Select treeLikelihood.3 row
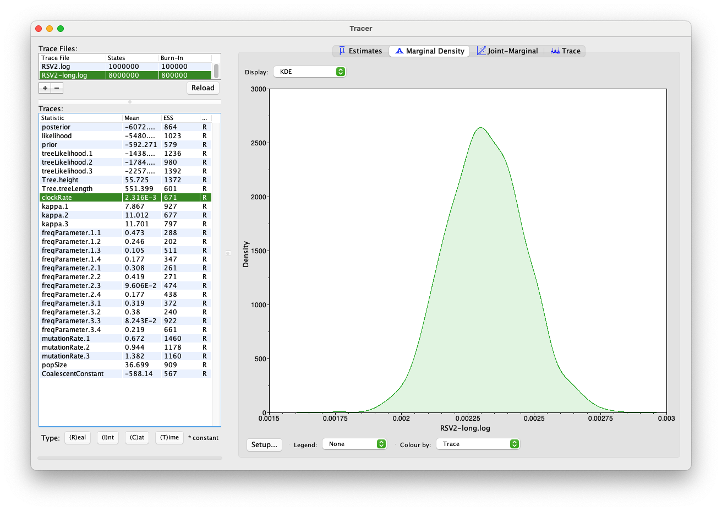The height and width of the screenshot is (511, 722). (x=125, y=171)
